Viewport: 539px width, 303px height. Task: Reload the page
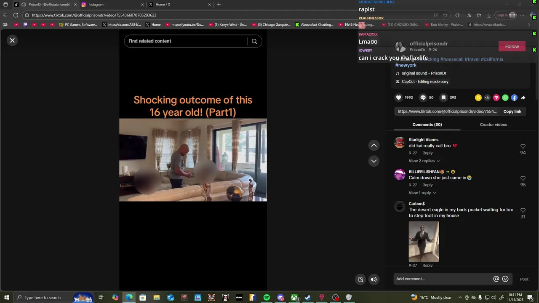[16, 15]
